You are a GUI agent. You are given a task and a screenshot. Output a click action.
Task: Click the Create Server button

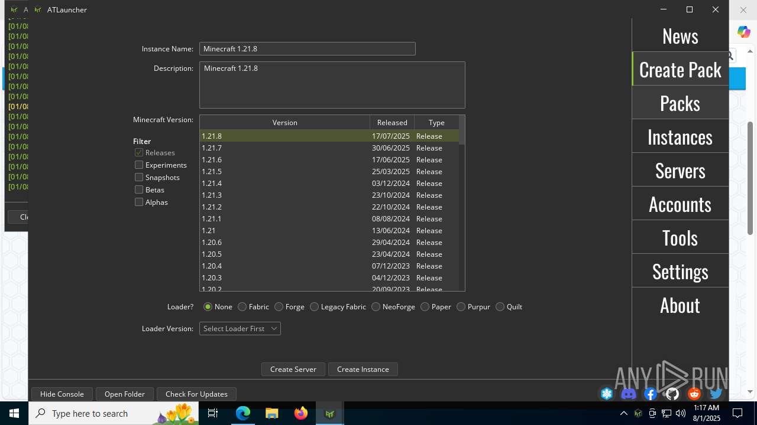point(293,369)
